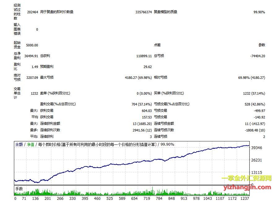Click the yizhangjin.com watermark link

coord(247,187)
